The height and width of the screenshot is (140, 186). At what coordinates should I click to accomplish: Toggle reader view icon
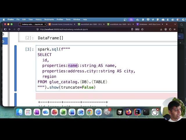pos(132,29)
